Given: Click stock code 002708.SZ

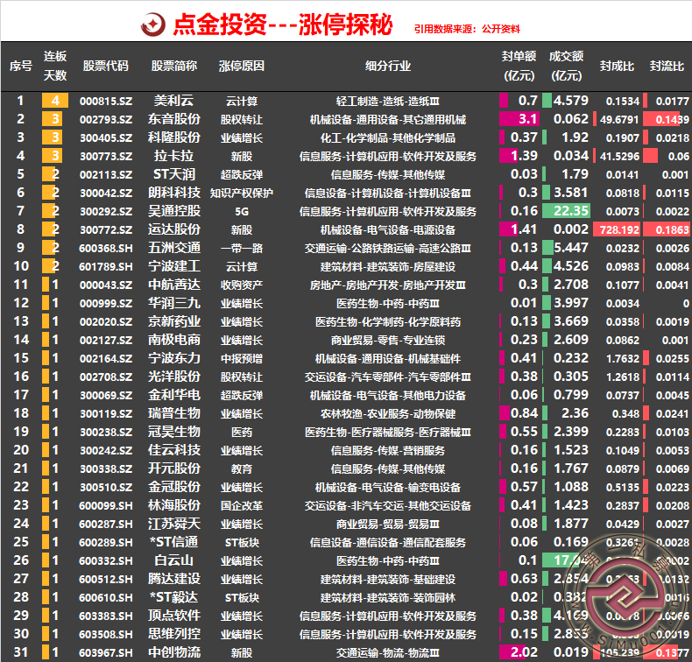Looking at the screenshot, I should pos(106,377).
